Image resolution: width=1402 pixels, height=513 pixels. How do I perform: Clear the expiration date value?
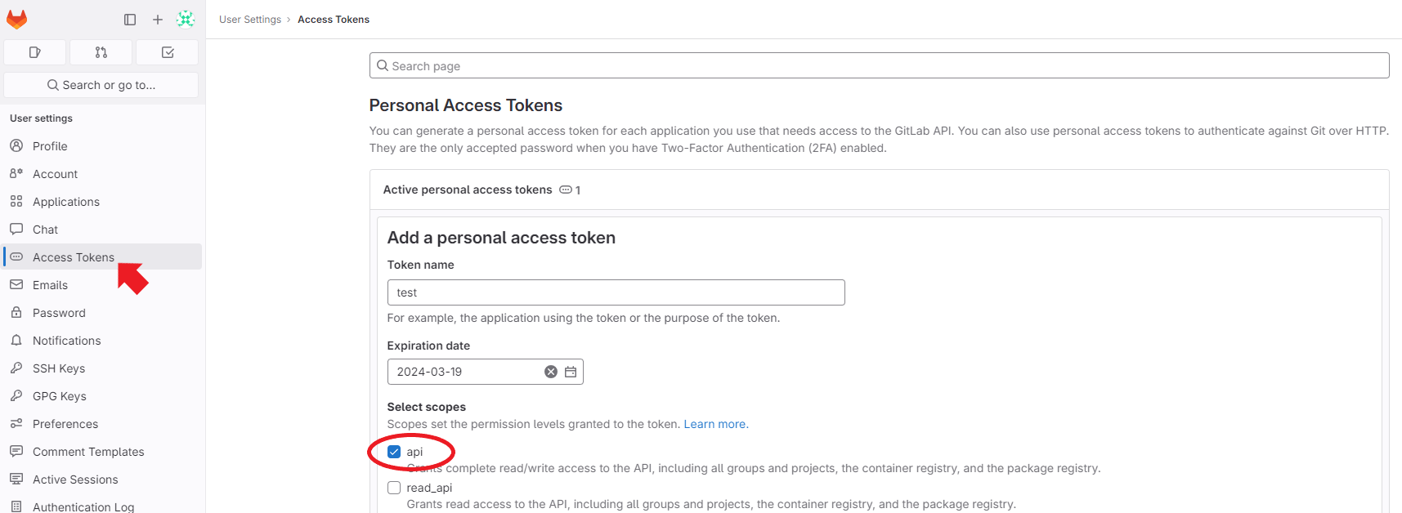pos(551,372)
